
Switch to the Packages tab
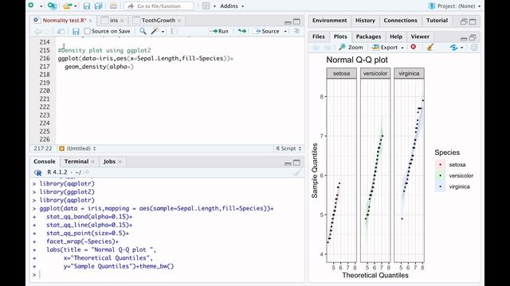pos(368,37)
